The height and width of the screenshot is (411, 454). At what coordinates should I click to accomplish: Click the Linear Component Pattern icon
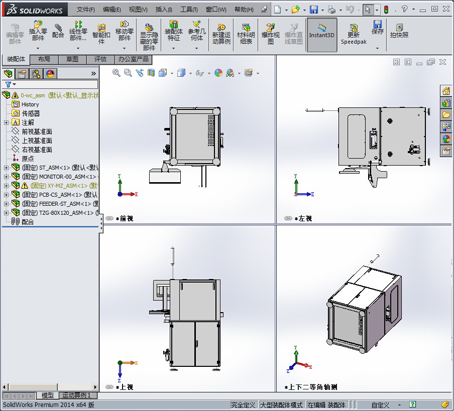78,31
